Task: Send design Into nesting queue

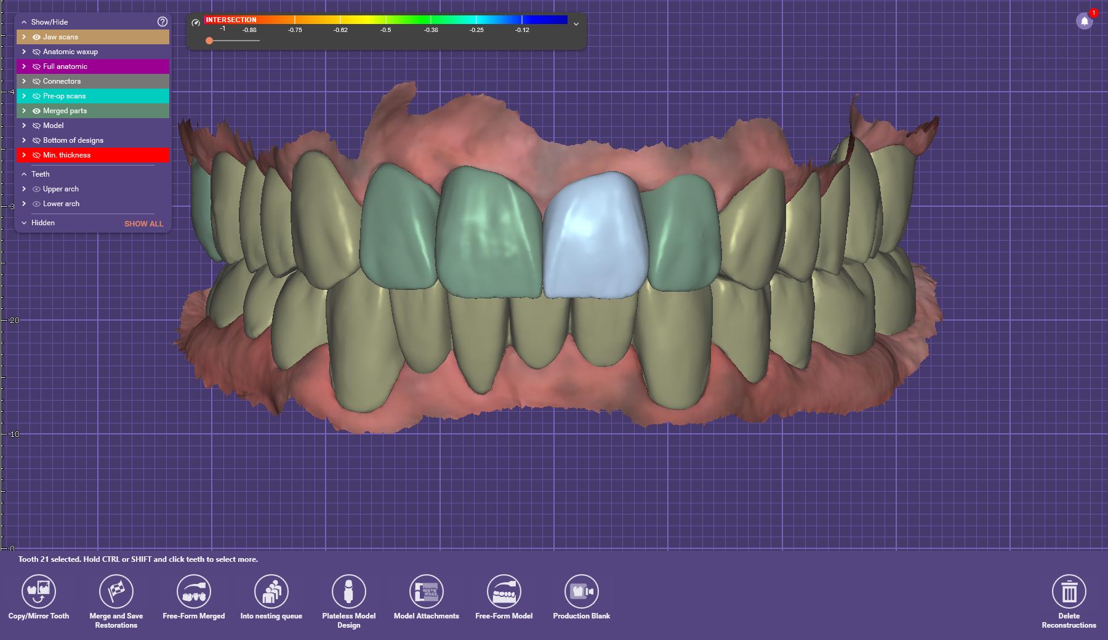Action: point(271,591)
